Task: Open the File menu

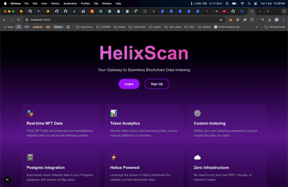Action: coord(26,3)
